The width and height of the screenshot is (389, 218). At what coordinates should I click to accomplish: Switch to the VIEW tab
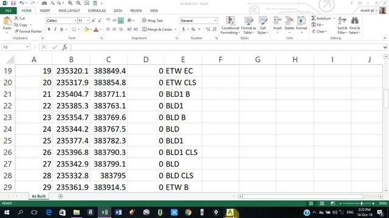(154, 11)
